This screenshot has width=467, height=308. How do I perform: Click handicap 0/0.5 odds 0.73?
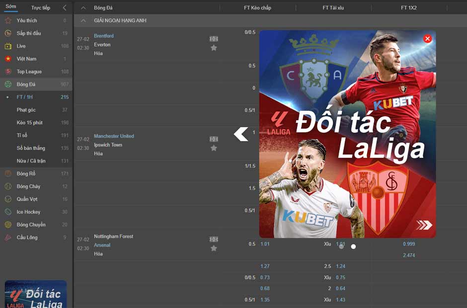tap(265, 278)
